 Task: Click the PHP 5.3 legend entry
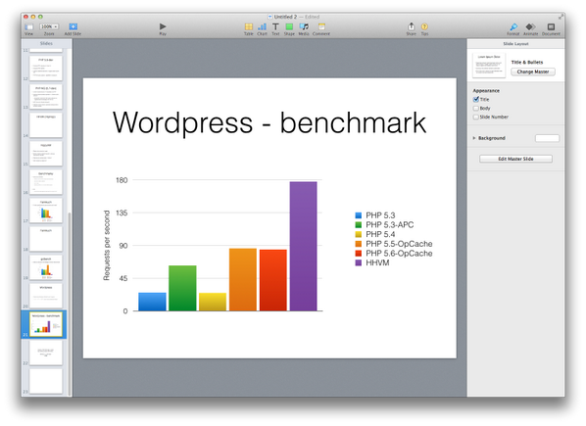[x=375, y=215]
